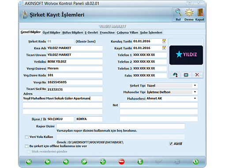The image size is (225, 168).
Task: Go to the next record arrow
Action: [x=66, y=162]
